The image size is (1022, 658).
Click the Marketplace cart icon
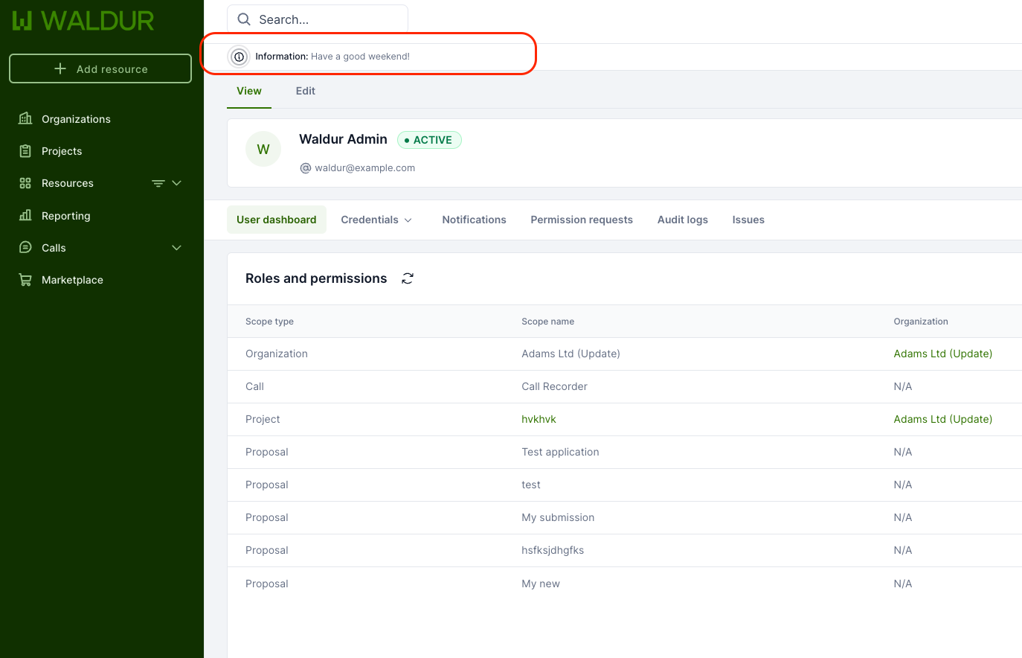pos(25,280)
